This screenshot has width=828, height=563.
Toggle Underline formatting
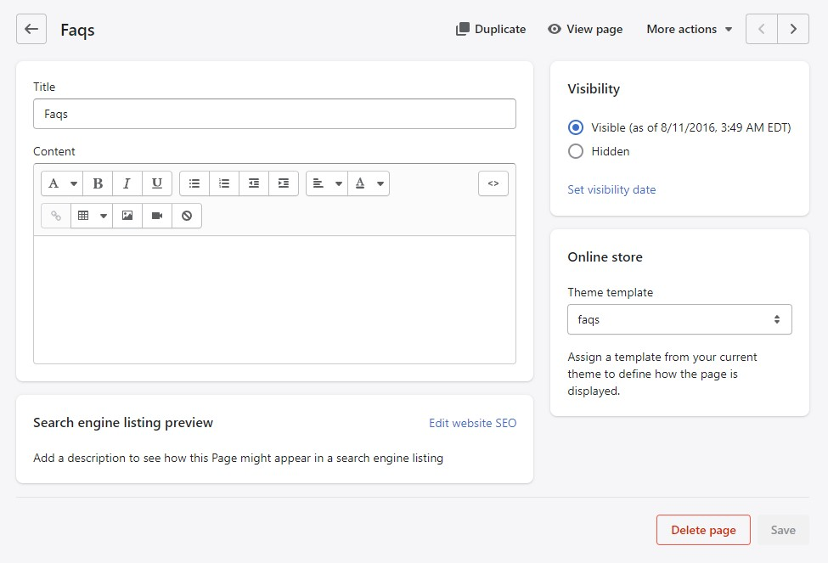157,183
